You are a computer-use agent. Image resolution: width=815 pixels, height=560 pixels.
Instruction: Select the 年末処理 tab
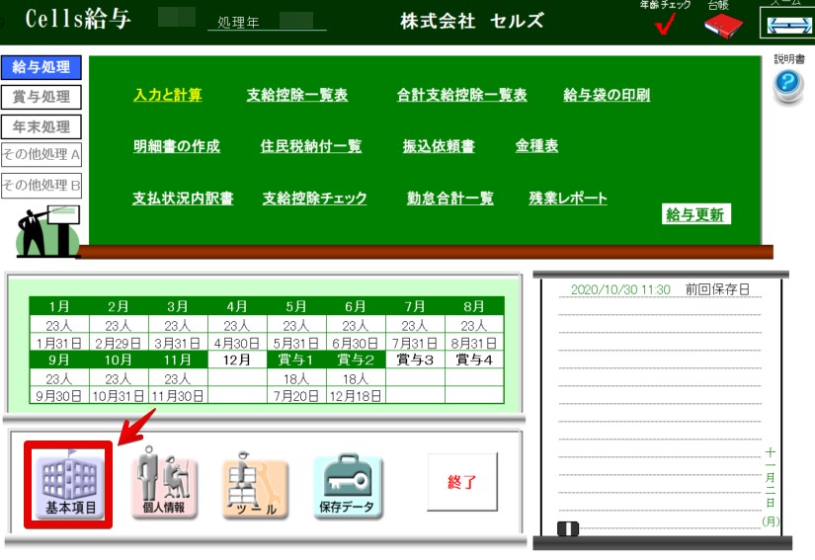(x=41, y=126)
